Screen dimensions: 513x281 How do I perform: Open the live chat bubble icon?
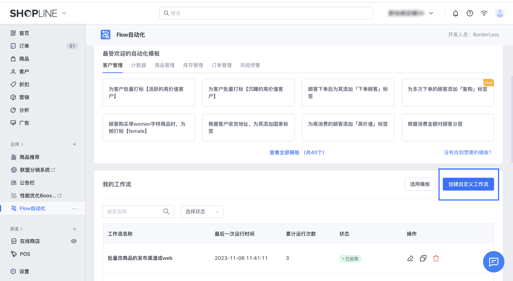(493, 262)
